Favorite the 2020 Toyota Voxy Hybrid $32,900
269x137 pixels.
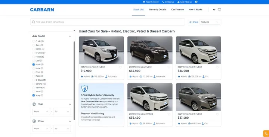169,67
